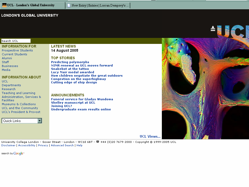
Task: Click the Top Stories heading
Action: click(63, 58)
